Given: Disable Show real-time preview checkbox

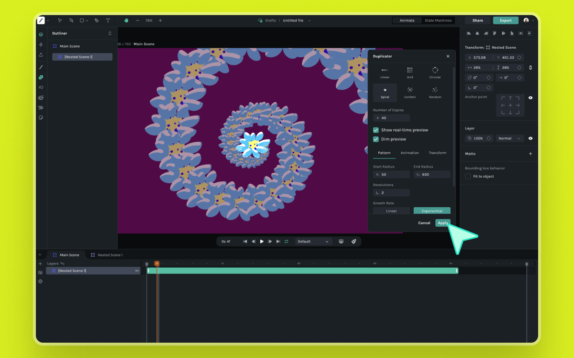Looking at the screenshot, I should [x=376, y=130].
